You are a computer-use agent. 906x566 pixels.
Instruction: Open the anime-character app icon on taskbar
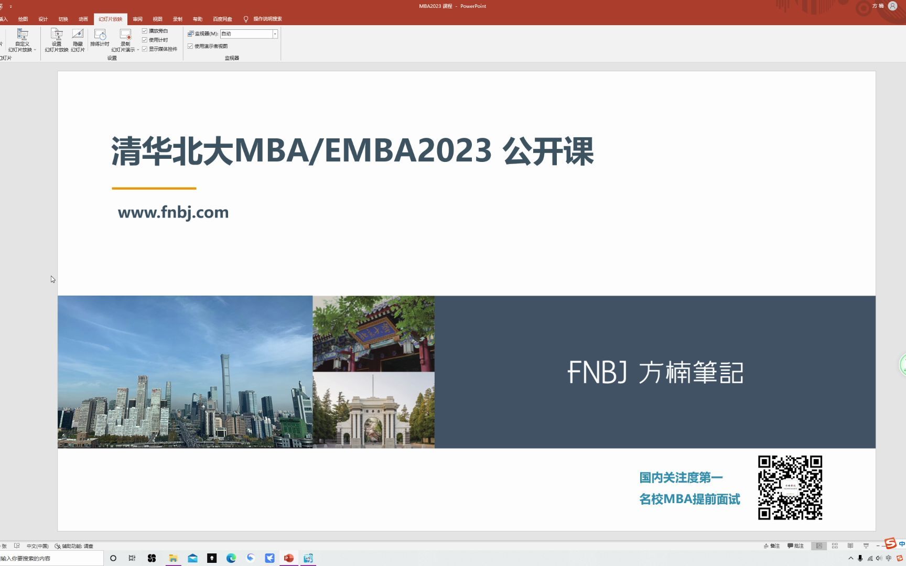pos(308,558)
